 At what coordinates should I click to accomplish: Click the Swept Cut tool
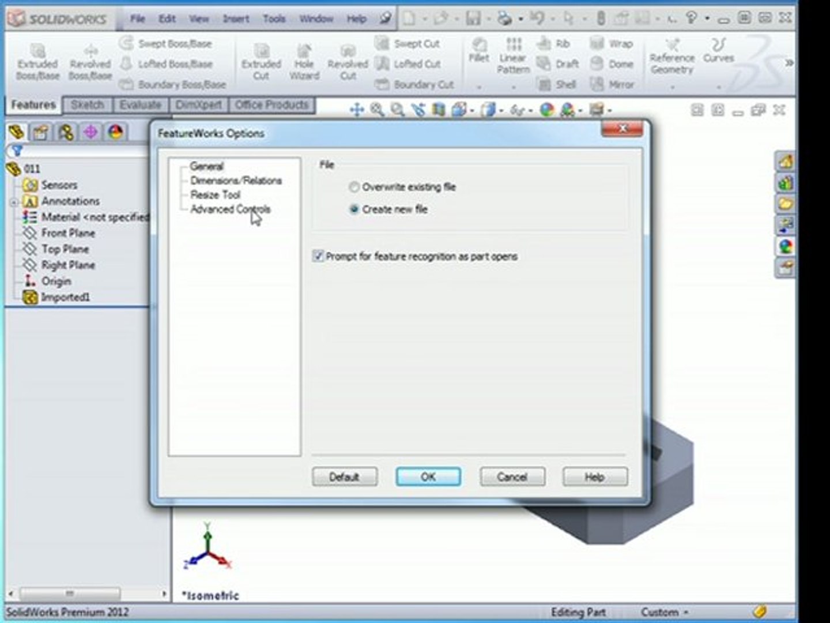pos(408,43)
